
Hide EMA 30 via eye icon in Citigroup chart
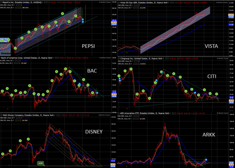[134, 64]
